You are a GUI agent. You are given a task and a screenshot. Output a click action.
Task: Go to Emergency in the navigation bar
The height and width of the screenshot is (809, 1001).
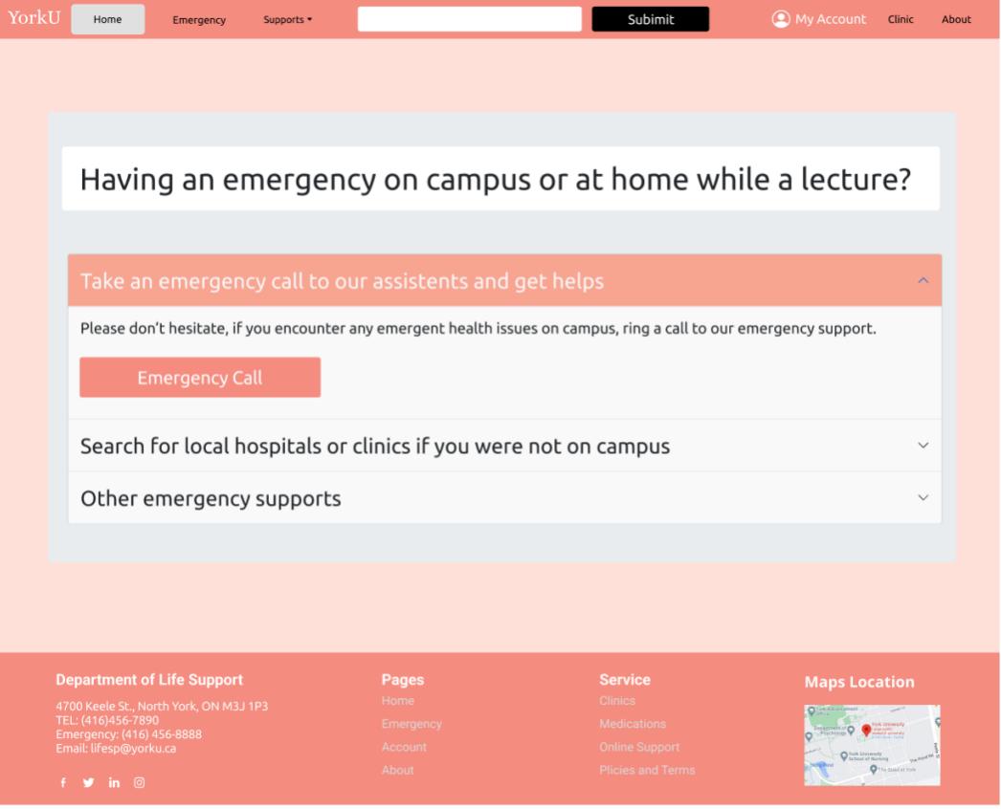pos(199,20)
